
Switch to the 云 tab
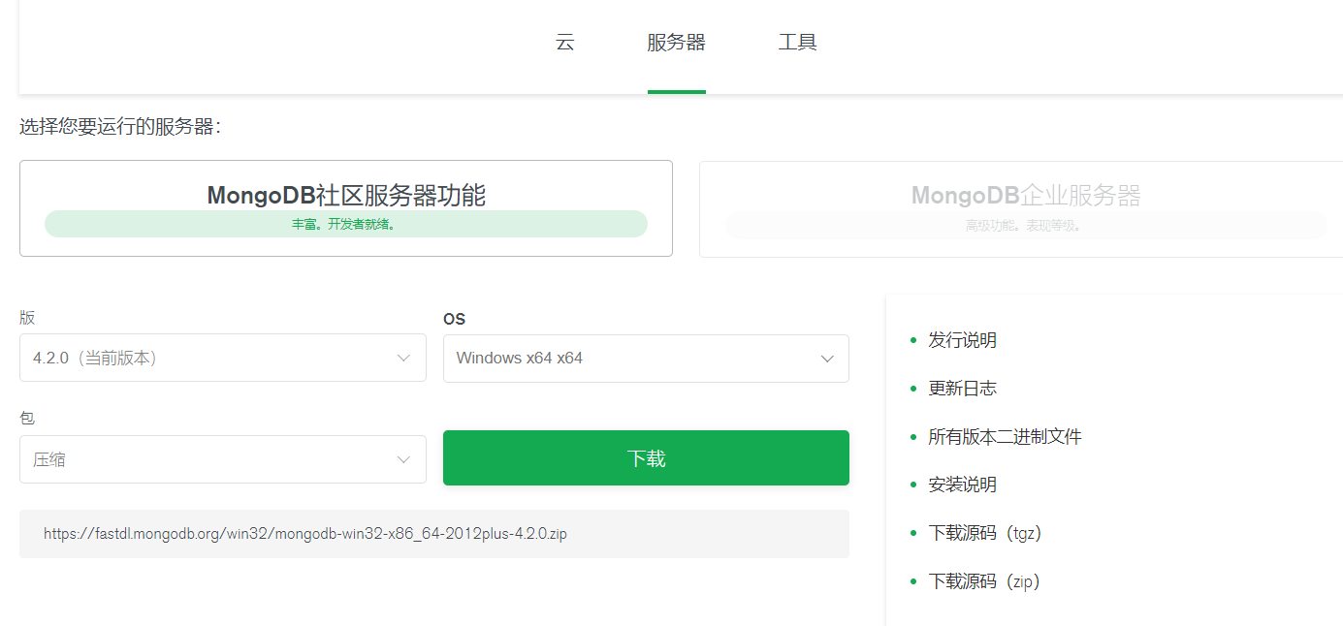click(x=565, y=43)
